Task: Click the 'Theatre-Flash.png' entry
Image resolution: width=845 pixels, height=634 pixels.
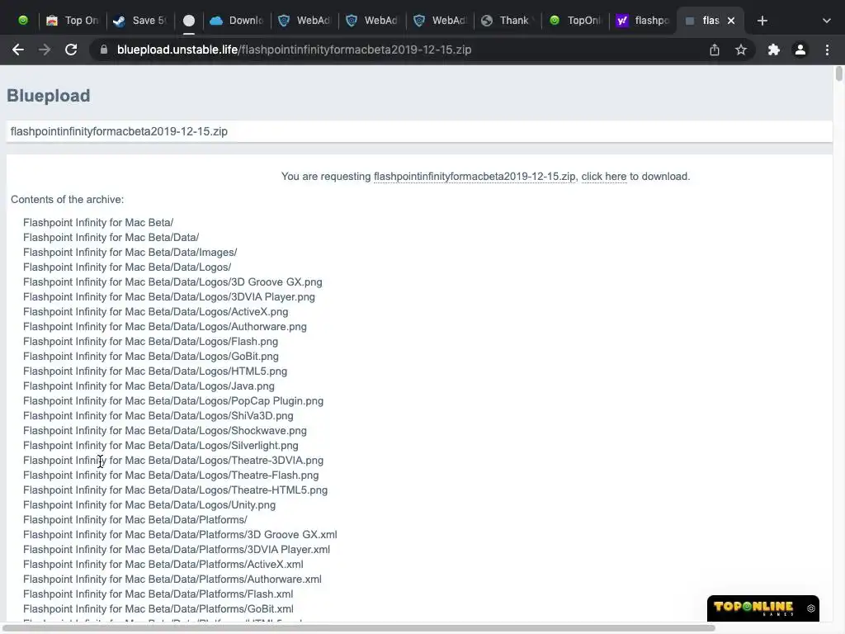Action: (x=171, y=475)
